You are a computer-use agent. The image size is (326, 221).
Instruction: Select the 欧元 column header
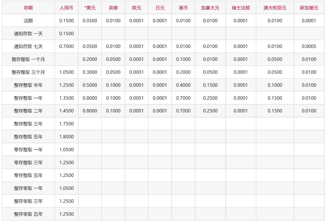137,8
